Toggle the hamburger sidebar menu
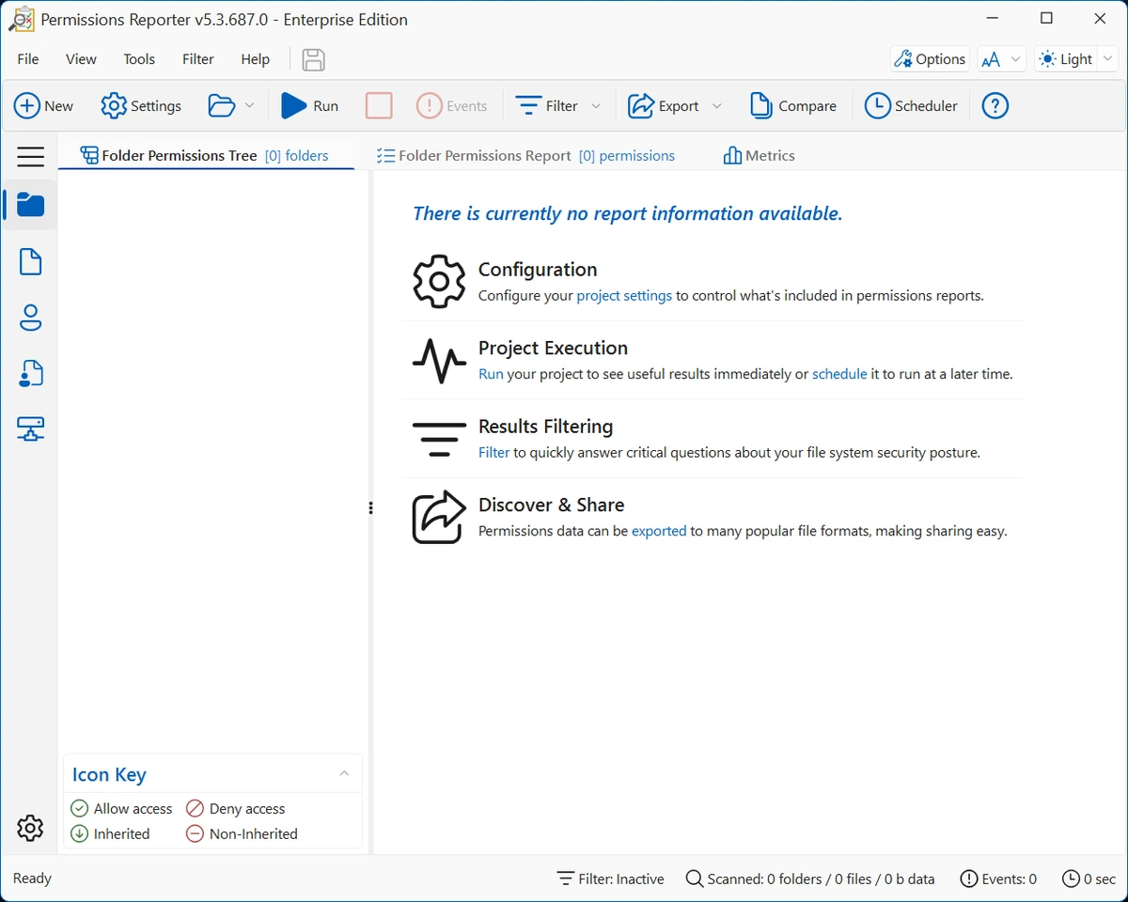The width and height of the screenshot is (1128, 902). pos(30,156)
